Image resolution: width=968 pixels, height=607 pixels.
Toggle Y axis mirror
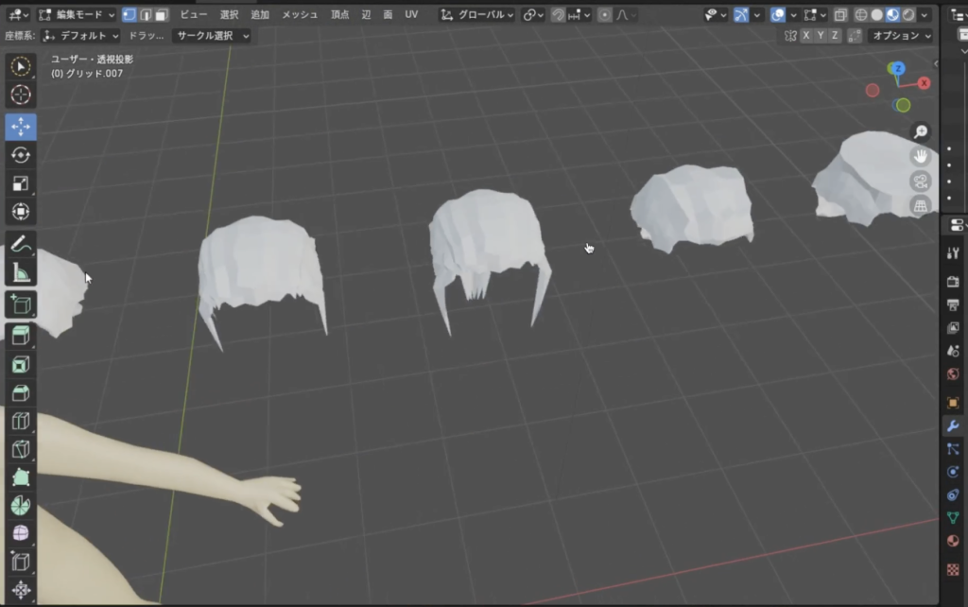pos(821,36)
